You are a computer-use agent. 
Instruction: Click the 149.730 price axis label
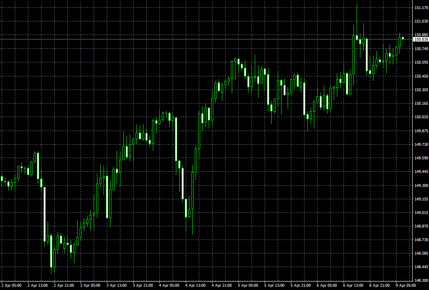coord(421,145)
